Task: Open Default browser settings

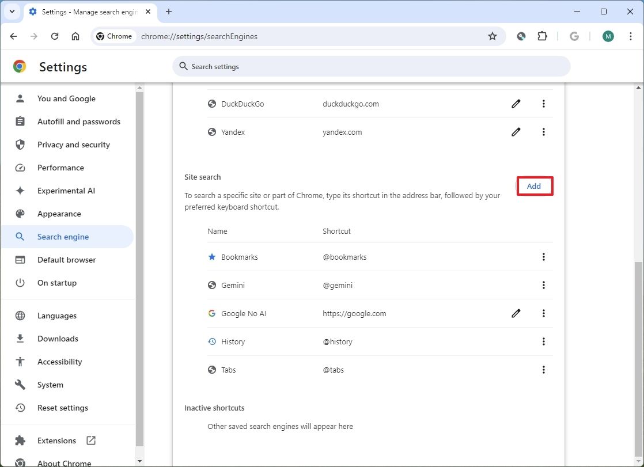Action: click(x=66, y=260)
